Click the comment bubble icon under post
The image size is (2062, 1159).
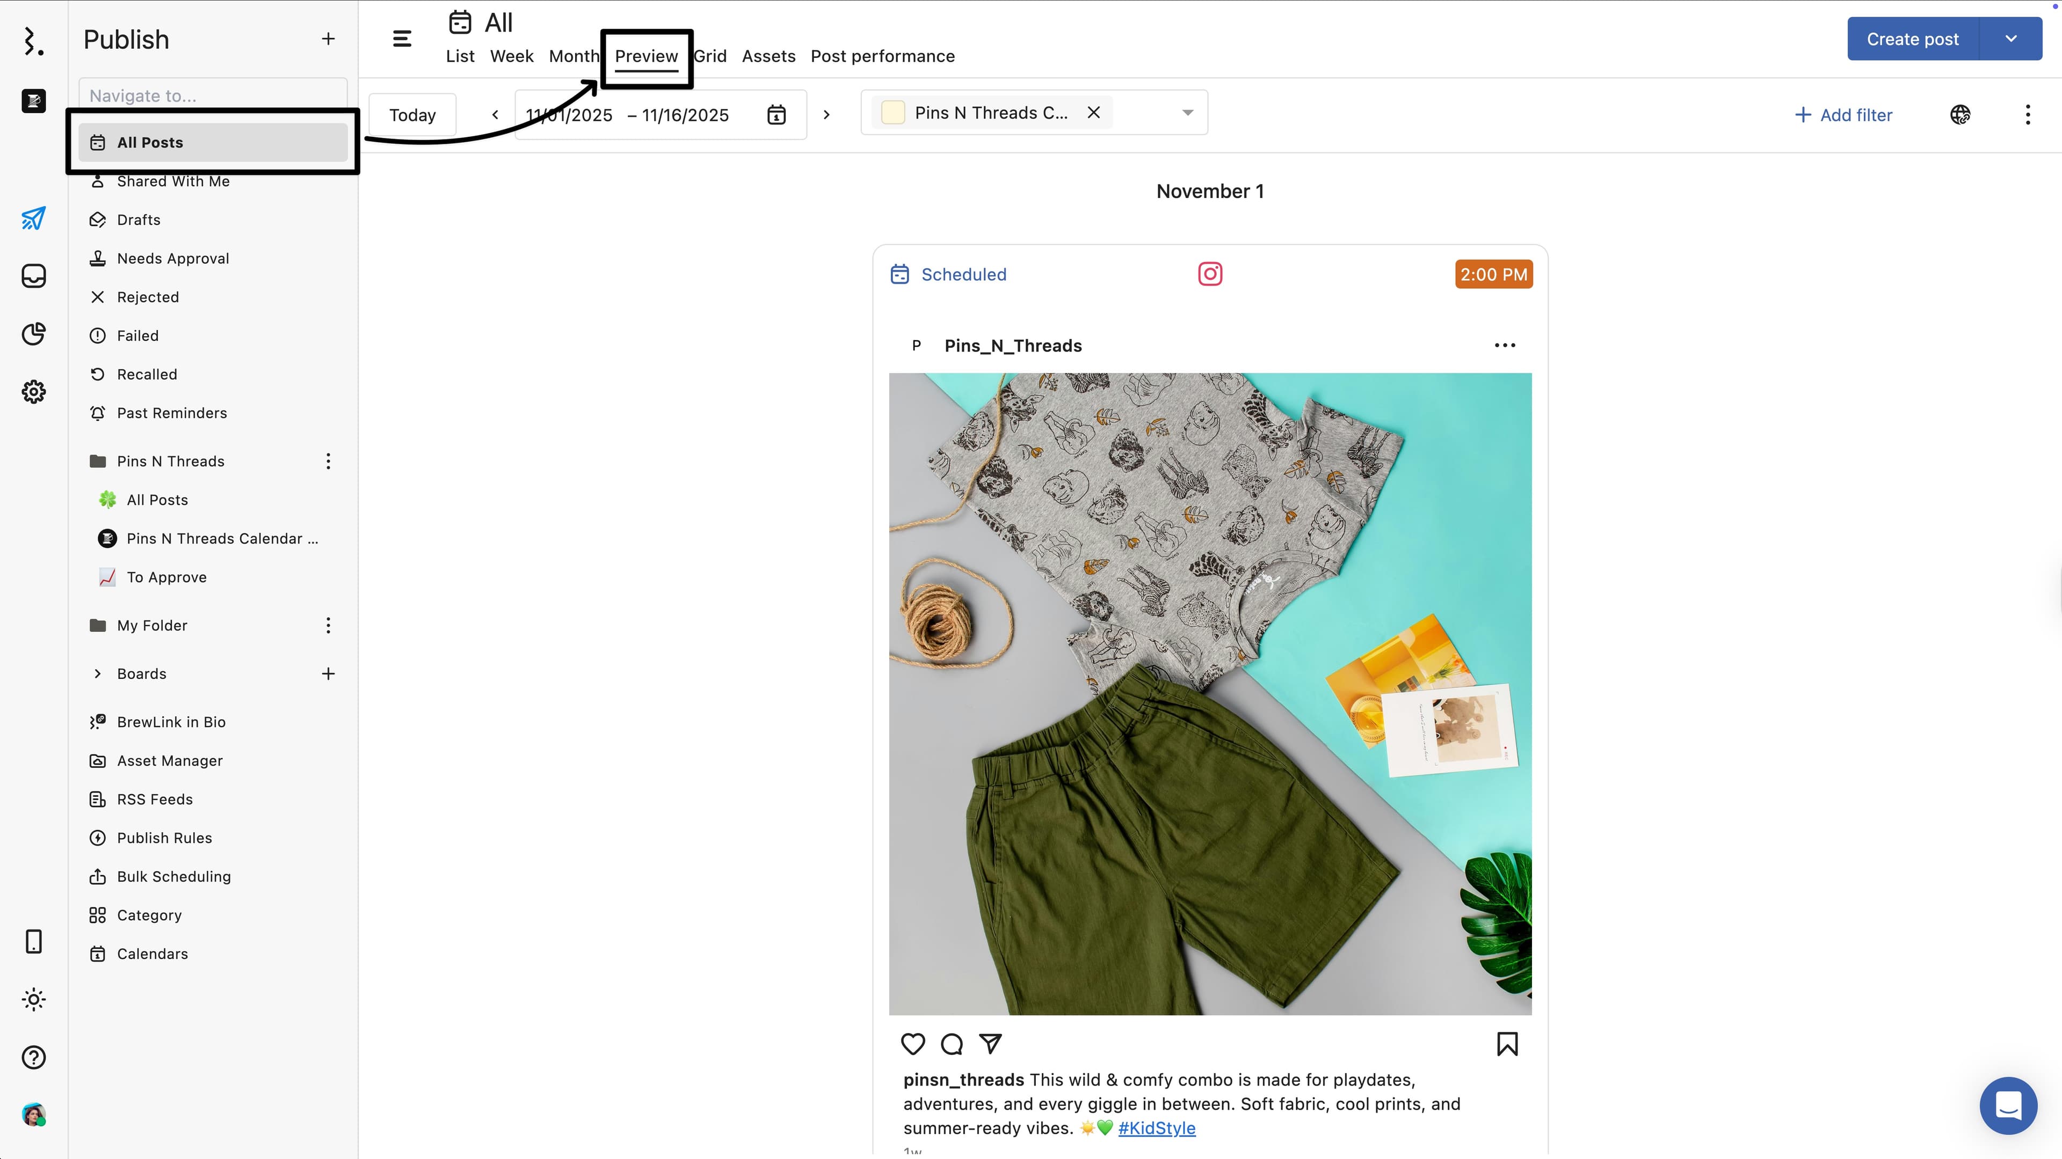tap(952, 1044)
